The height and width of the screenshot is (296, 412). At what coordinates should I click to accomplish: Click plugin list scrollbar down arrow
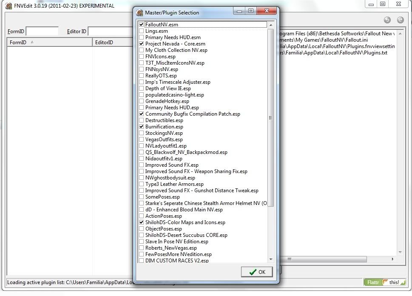click(271, 259)
